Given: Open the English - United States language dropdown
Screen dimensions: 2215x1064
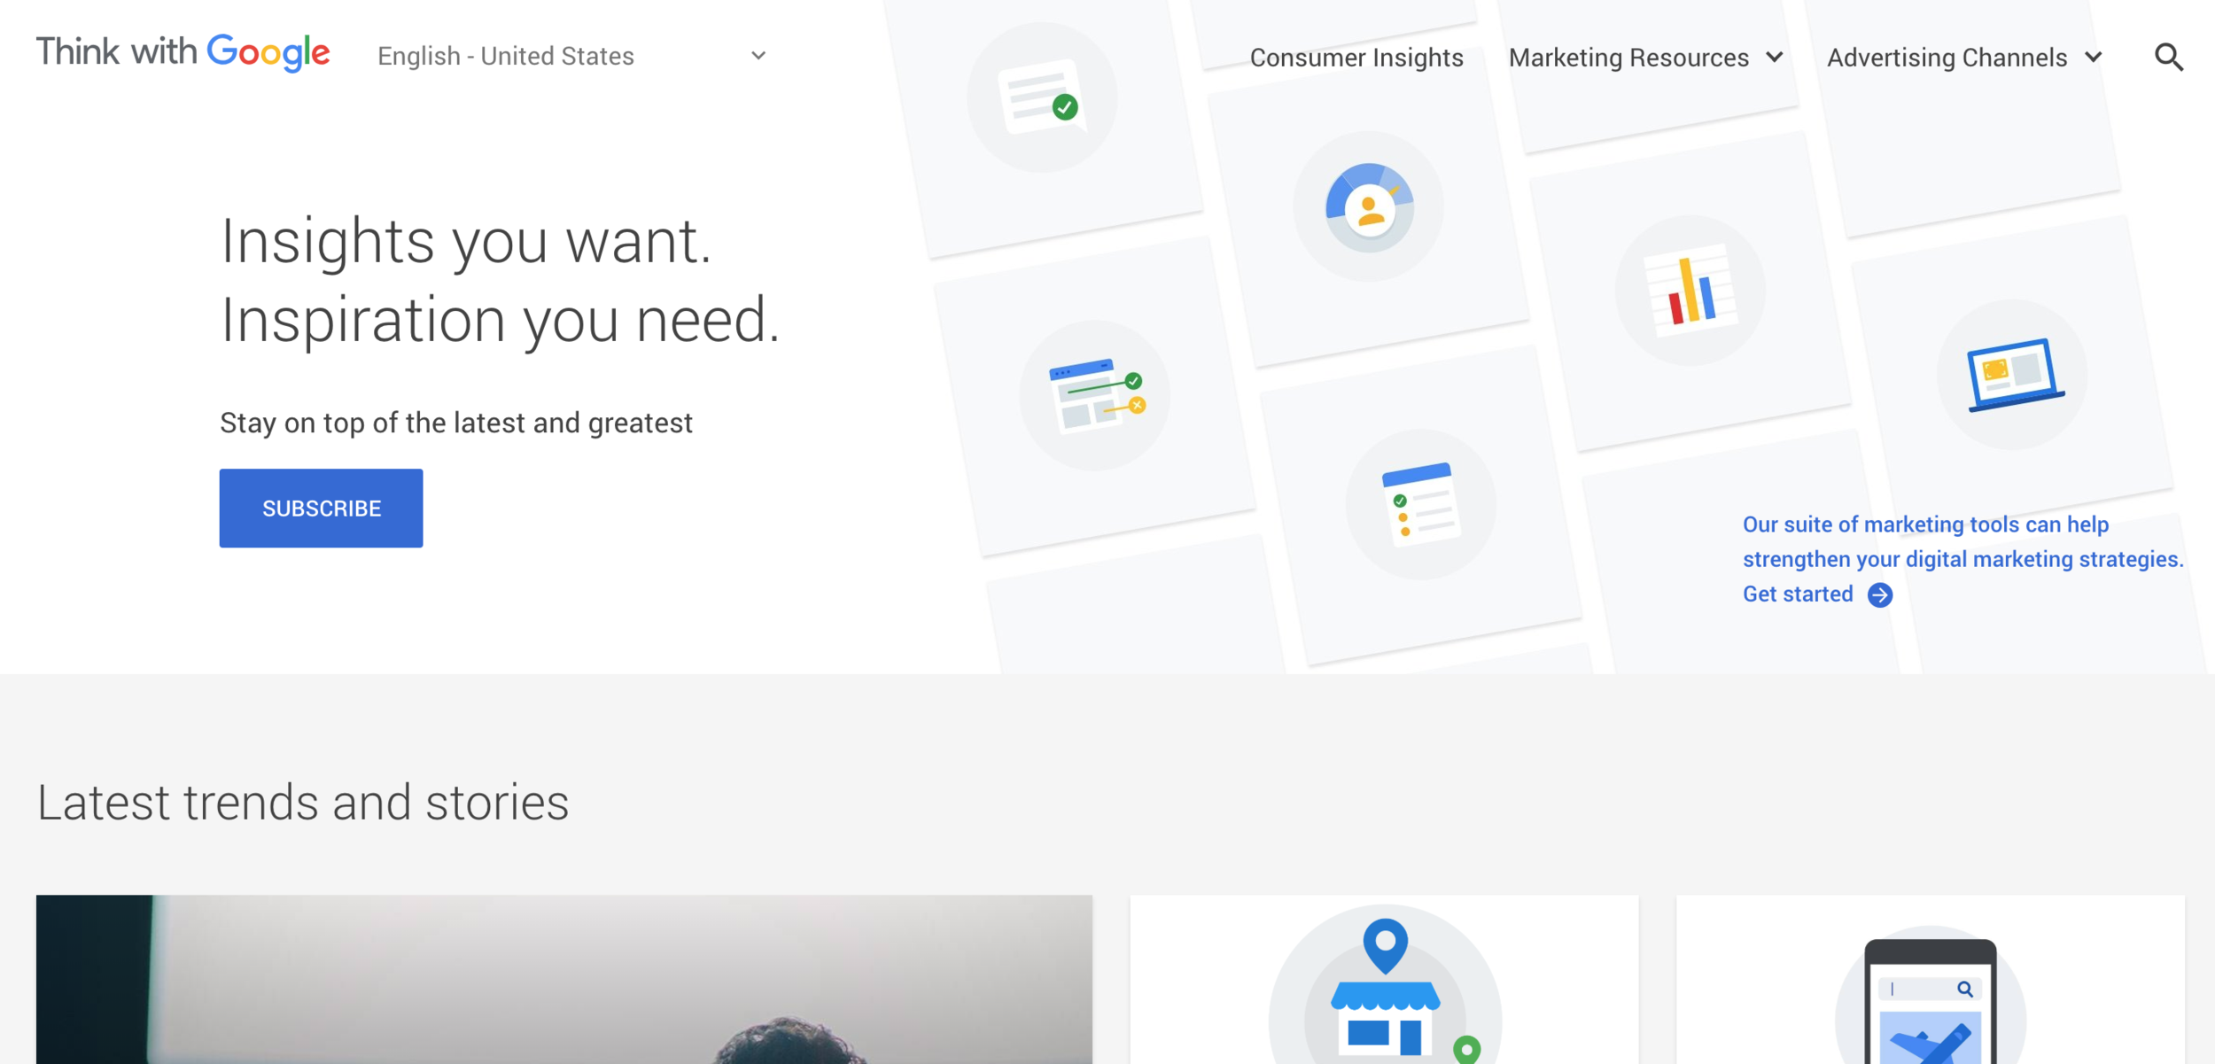Looking at the screenshot, I should click(571, 56).
